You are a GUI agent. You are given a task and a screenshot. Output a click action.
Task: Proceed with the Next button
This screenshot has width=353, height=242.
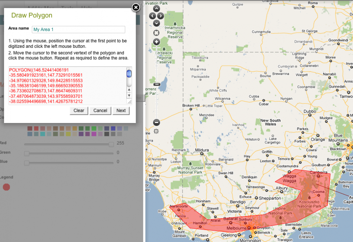121,110
